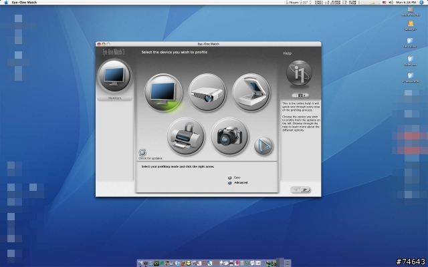Click the Monitors label tab in sidebar
Screen dimensions: 428x267
tap(114, 98)
